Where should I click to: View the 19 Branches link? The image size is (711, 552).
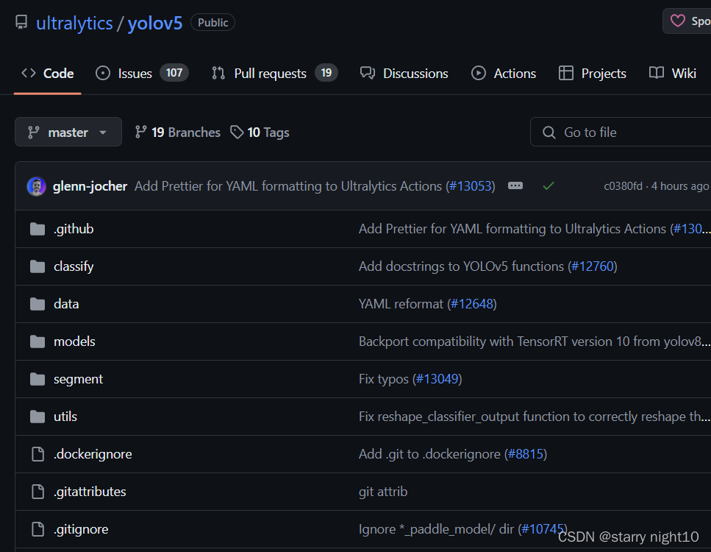coord(178,132)
